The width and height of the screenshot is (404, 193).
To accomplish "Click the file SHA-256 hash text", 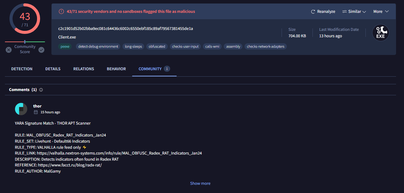I will click(125, 29).
